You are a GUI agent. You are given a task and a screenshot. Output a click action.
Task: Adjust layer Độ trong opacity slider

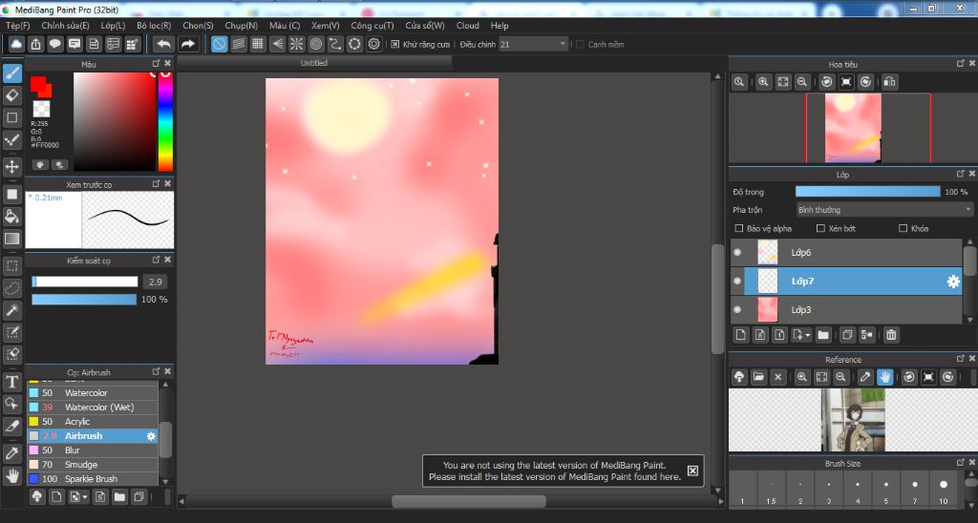point(867,192)
